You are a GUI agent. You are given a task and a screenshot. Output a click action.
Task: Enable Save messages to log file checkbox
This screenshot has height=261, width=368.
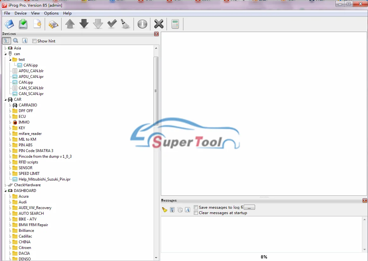(x=196, y=207)
